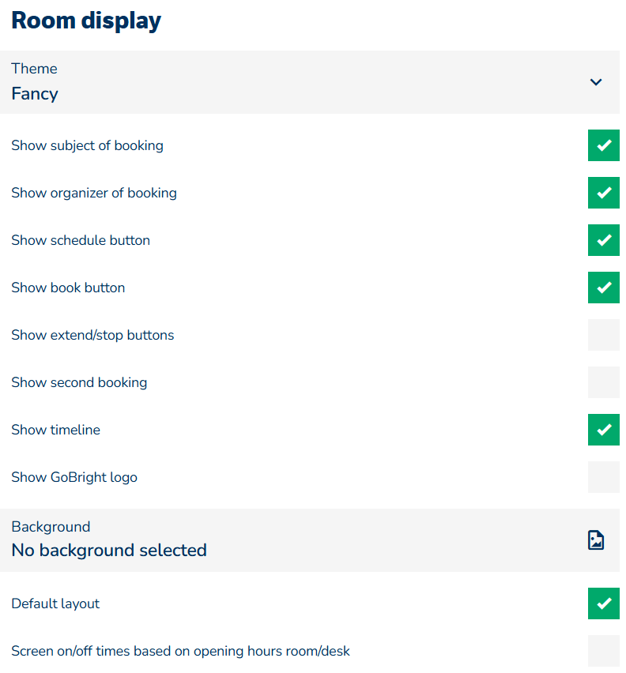The image size is (626, 673).
Task: Uncheck Show organizer of booking
Action: coord(603,193)
